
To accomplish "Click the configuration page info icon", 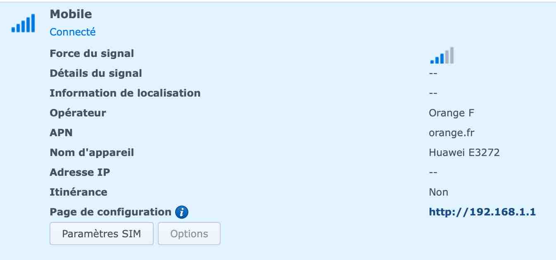I will coord(182,213).
